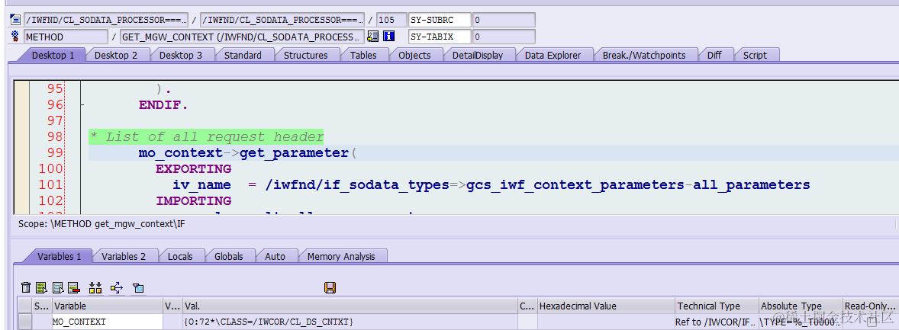Click the \TYPE=%_T0000 absolute type cell

(x=801, y=322)
